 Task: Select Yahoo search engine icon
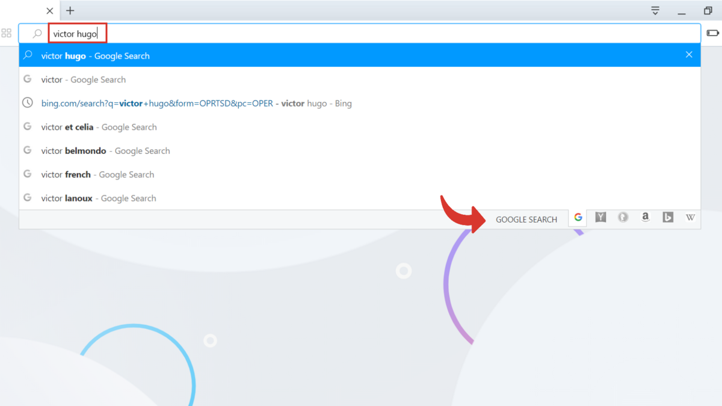[600, 218]
